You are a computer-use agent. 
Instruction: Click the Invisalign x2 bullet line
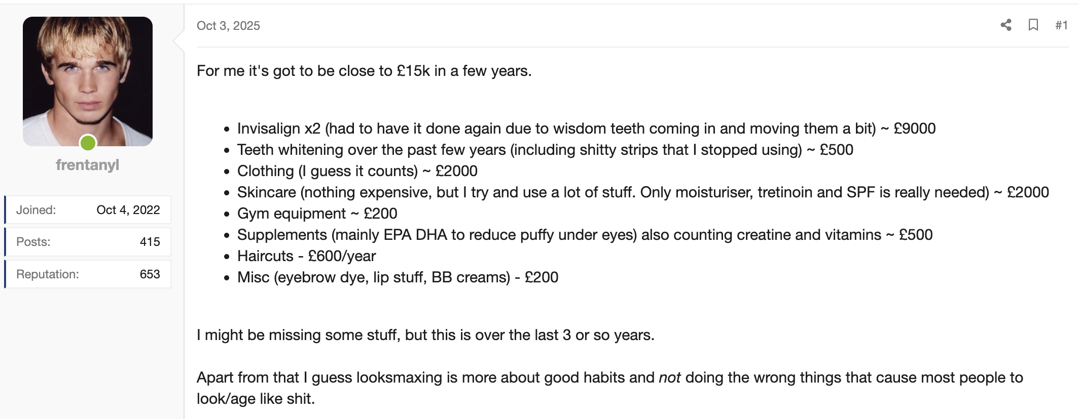click(x=586, y=129)
